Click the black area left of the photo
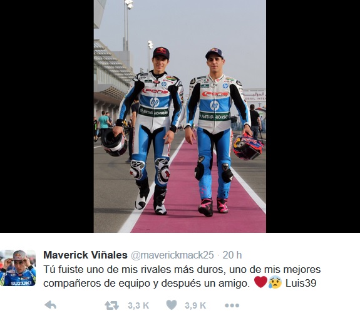This screenshot has width=360, height=318. click(47, 116)
